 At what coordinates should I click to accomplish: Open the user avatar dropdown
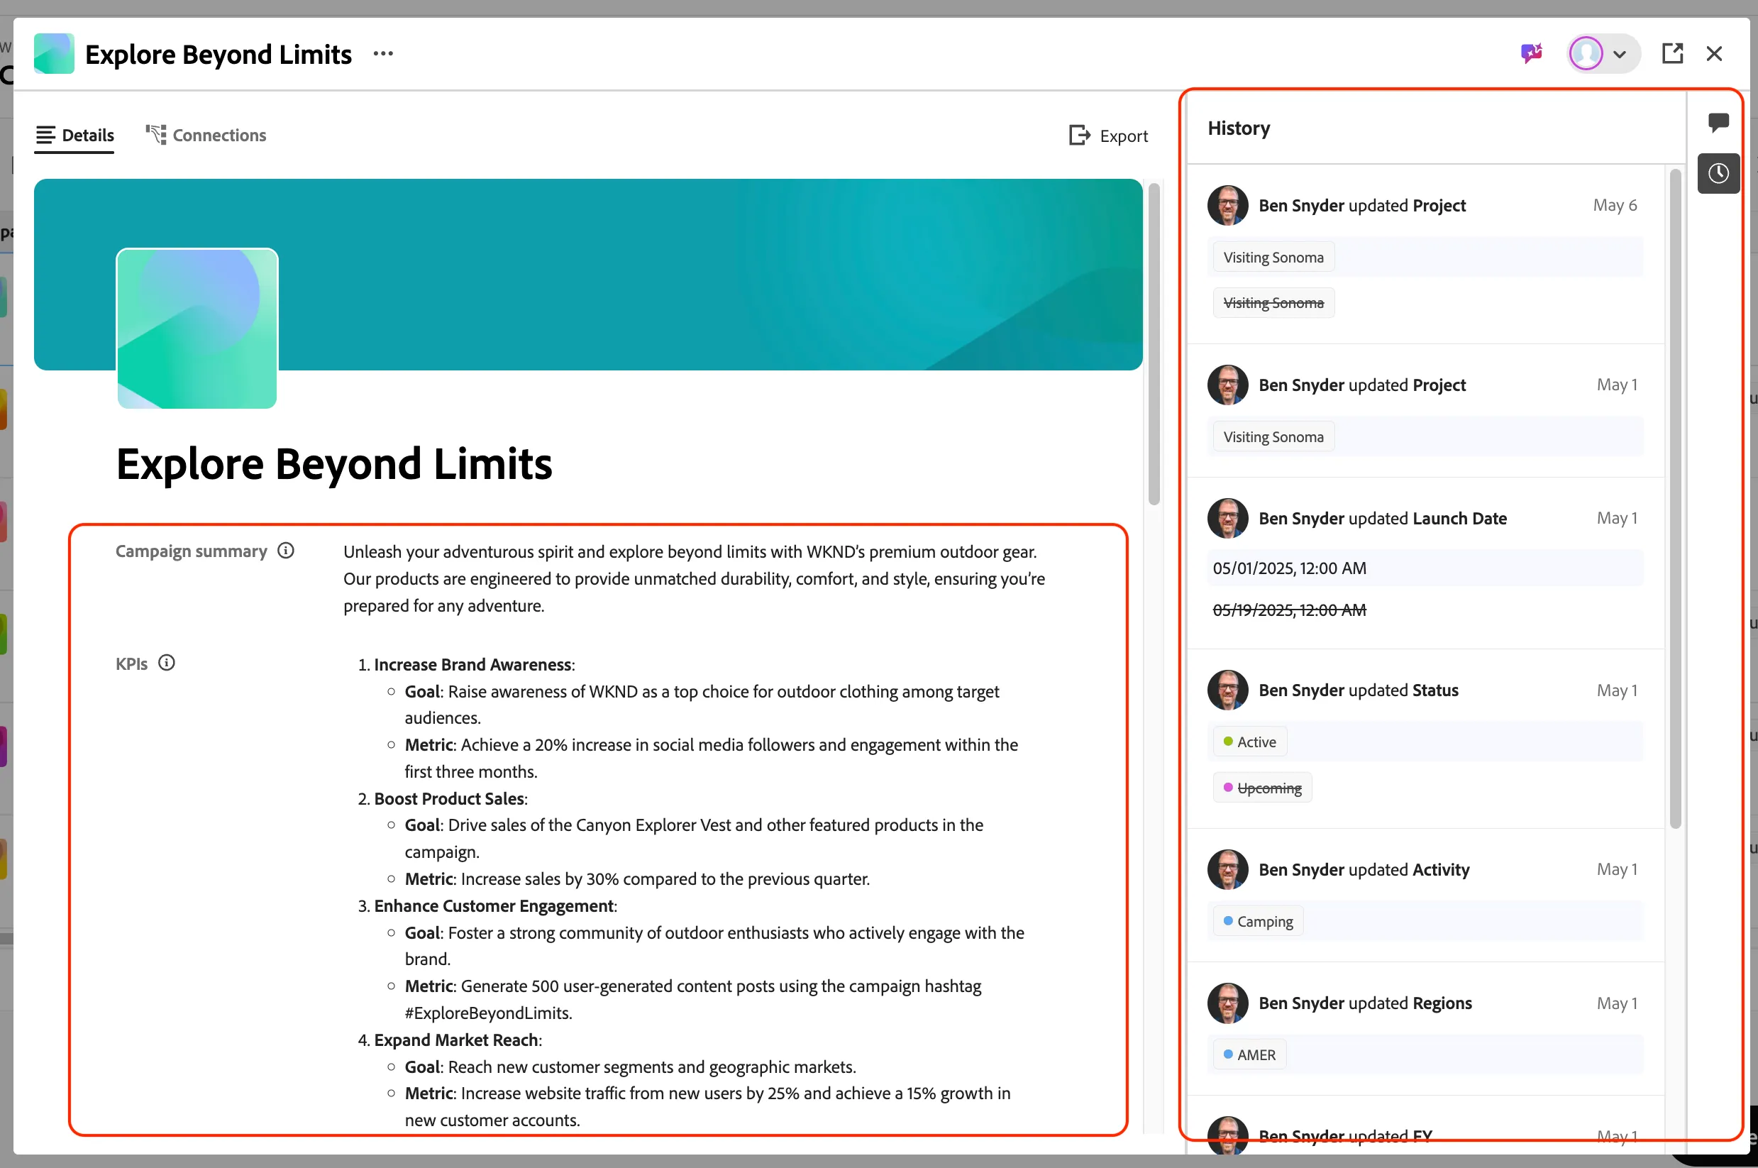click(1603, 54)
